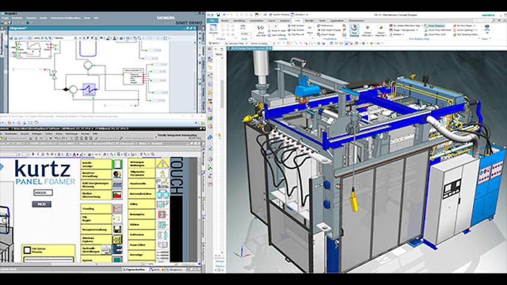This screenshot has height=285, width=507.
Task: Open the Simulation menu in SIMIT
Action: click(x=31, y=18)
